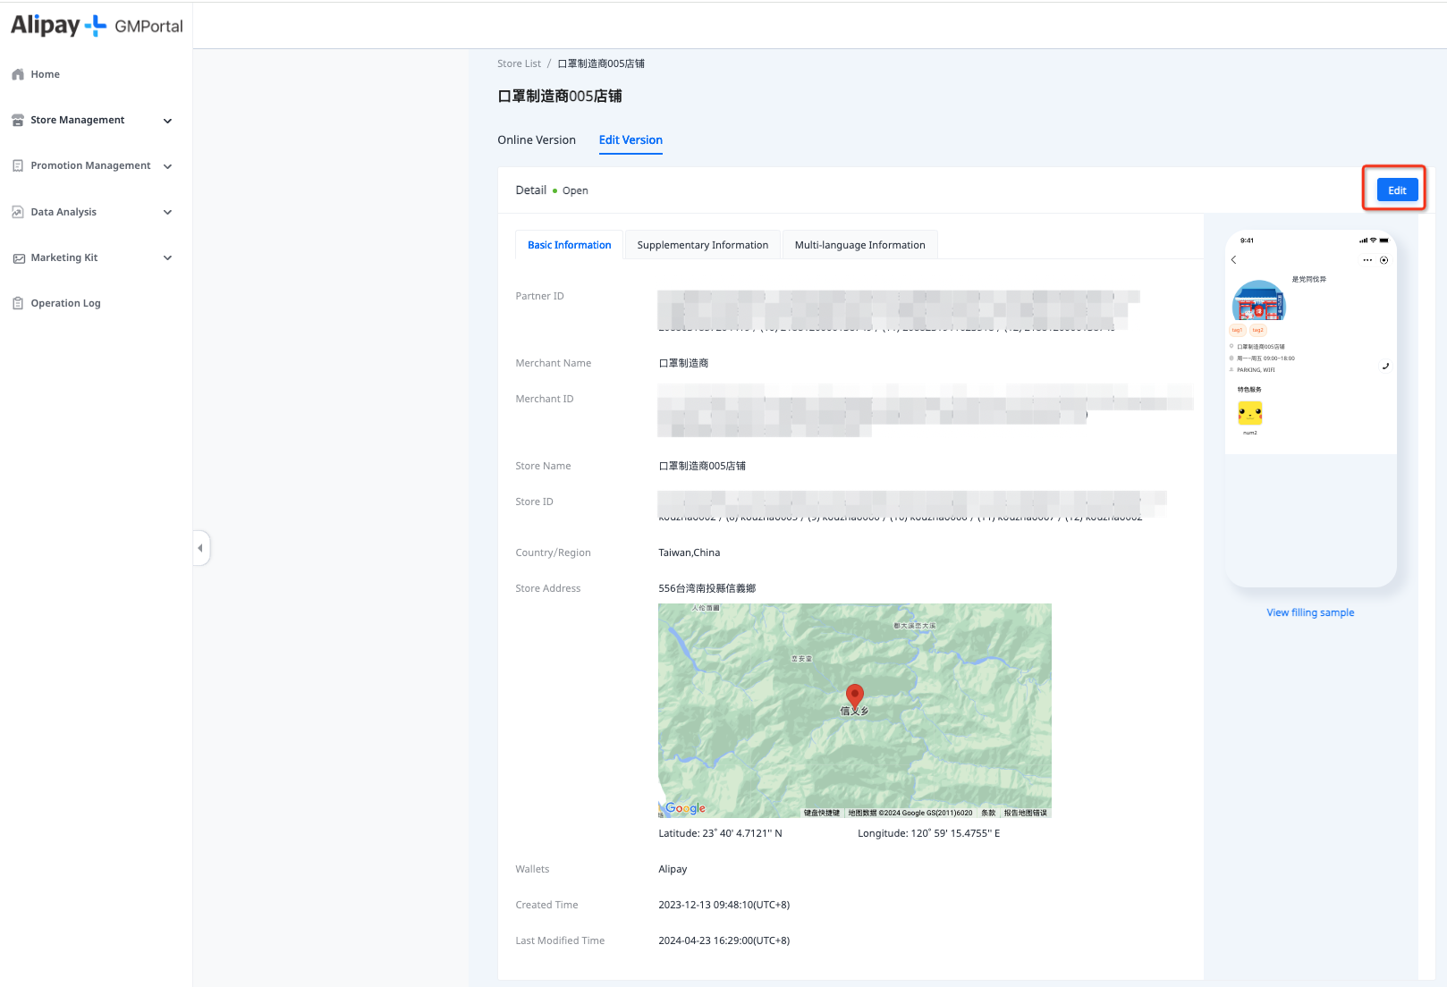
Task: Select the Multi-language Information tab
Action: click(859, 245)
